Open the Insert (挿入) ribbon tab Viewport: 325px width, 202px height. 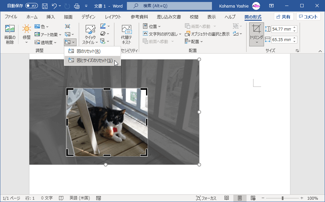point(50,17)
